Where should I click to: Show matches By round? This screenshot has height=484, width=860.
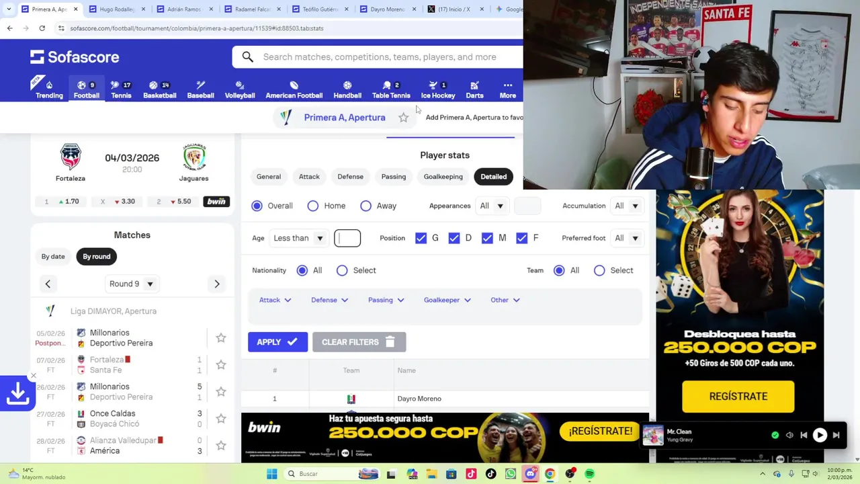click(x=96, y=256)
